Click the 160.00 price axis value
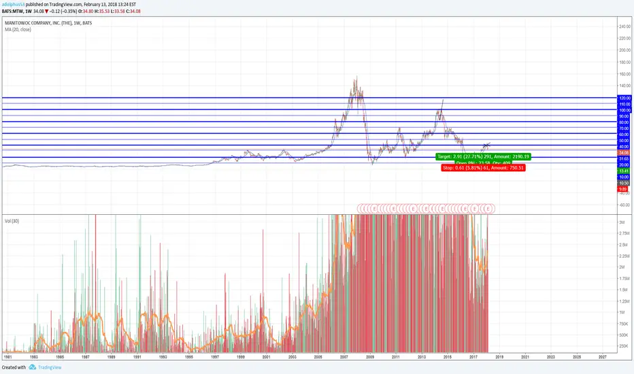The height and width of the screenshot is (374, 634). tap(624, 74)
